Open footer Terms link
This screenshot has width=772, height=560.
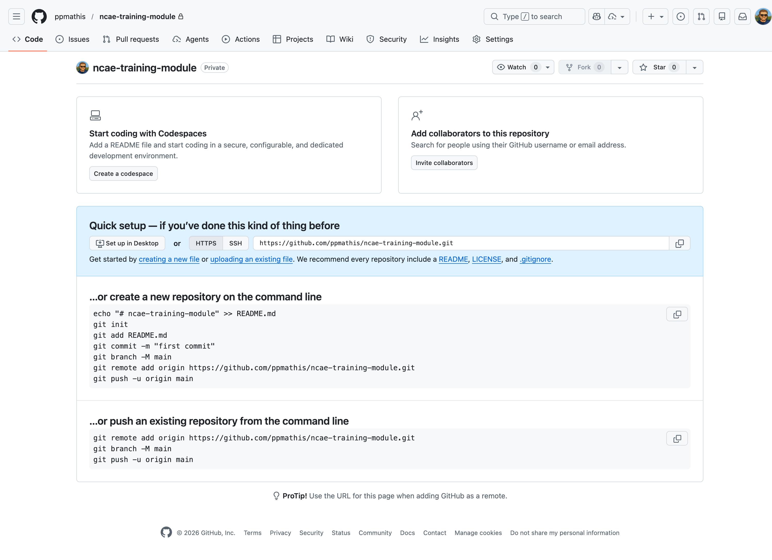[x=253, y=533]
